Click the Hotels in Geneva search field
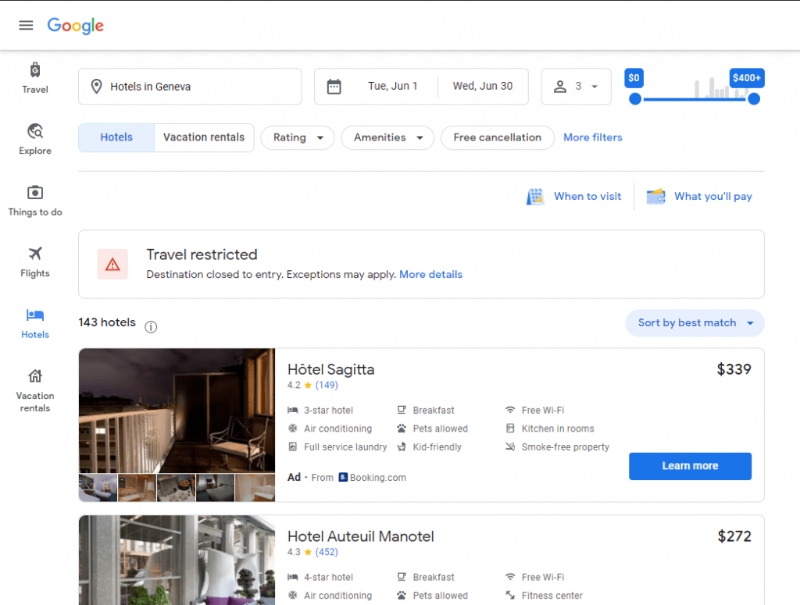The image size is (800, 605). 190,87
